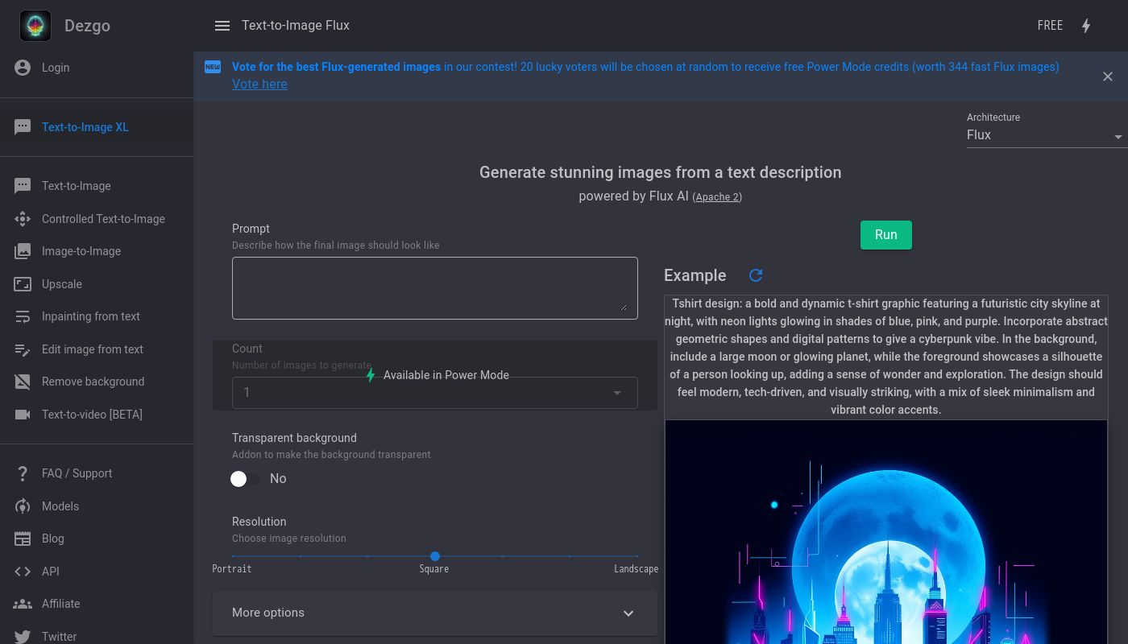The width and height of the screenshot is (1128, 644).
Task: Click inside the Prompt text box
Action: [x=435, y=288]
